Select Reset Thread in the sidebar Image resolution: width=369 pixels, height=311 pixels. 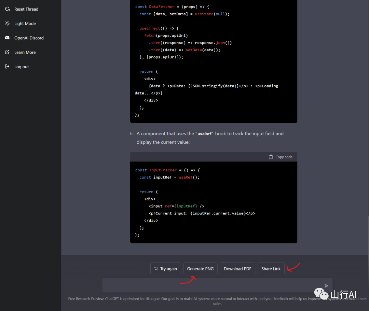point(26,9)
